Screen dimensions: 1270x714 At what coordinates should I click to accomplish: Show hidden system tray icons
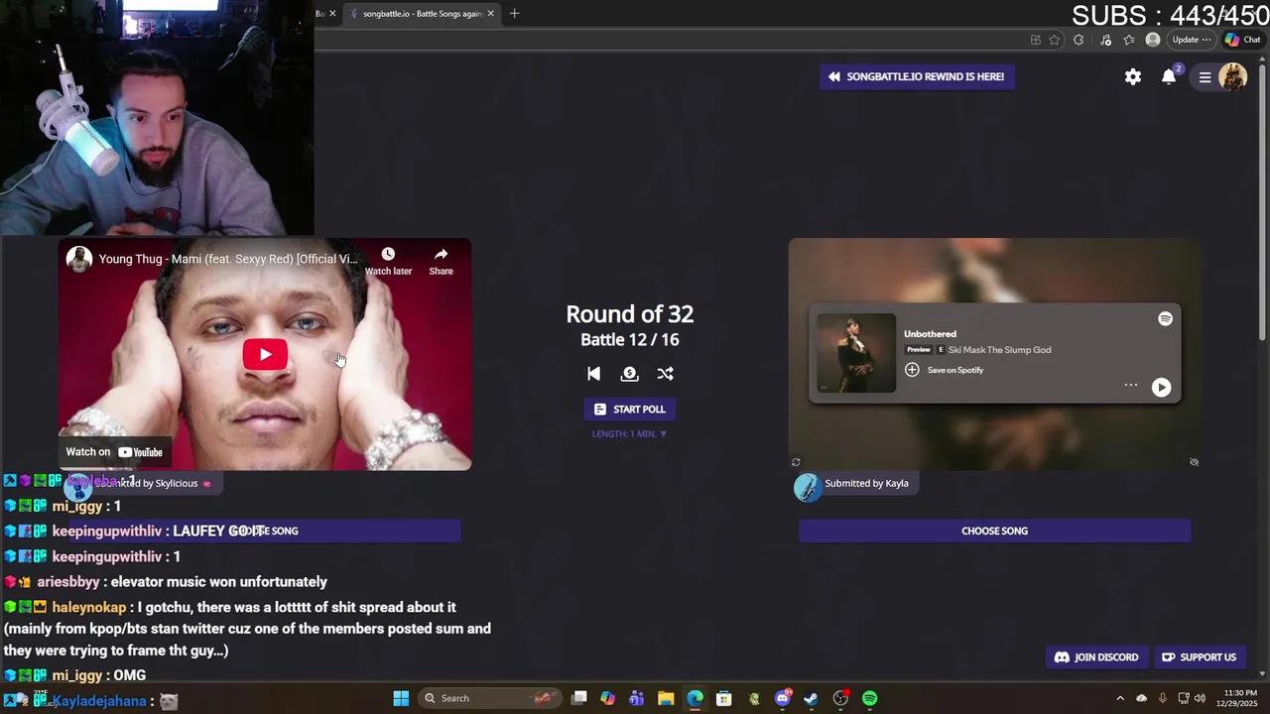(x=1120, y=698)
